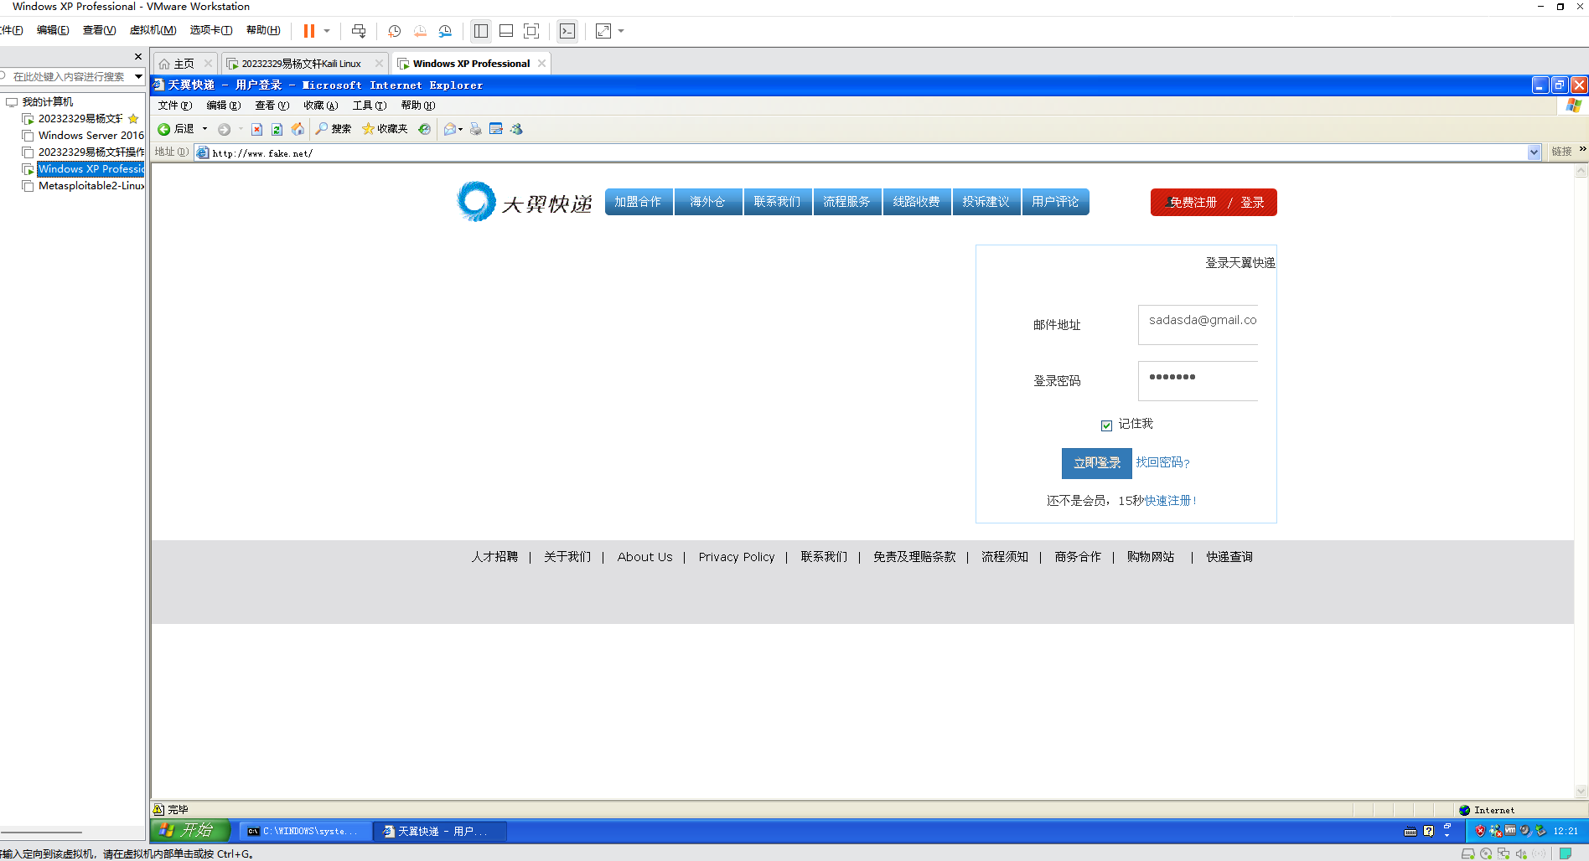Stop loading the page in IE
This screenshot has width=1589, height=861.
tap(257, 129)
